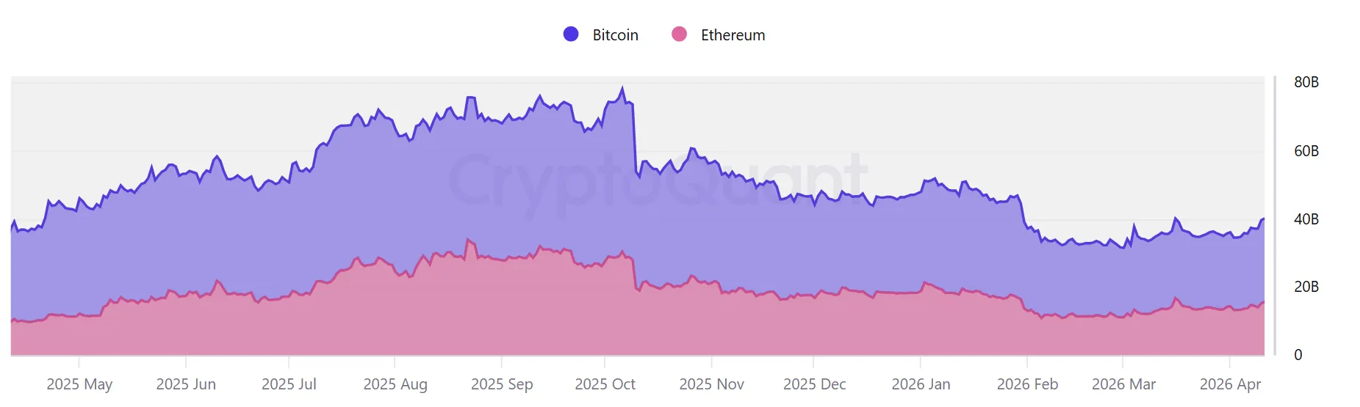Select the 2026 Feb tick label
The image size is (1360, 407).
[x=1027, y=384]
